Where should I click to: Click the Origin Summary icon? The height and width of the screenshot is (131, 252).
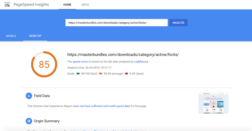29,121
